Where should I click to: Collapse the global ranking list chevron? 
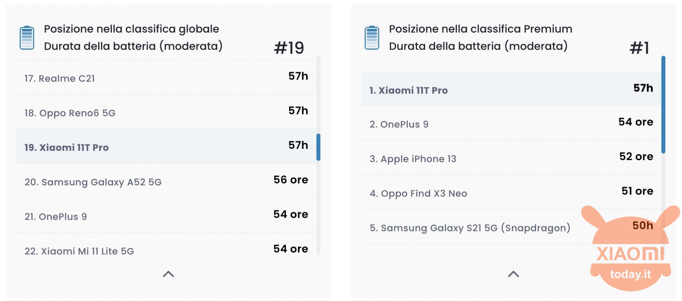point(168,274)
